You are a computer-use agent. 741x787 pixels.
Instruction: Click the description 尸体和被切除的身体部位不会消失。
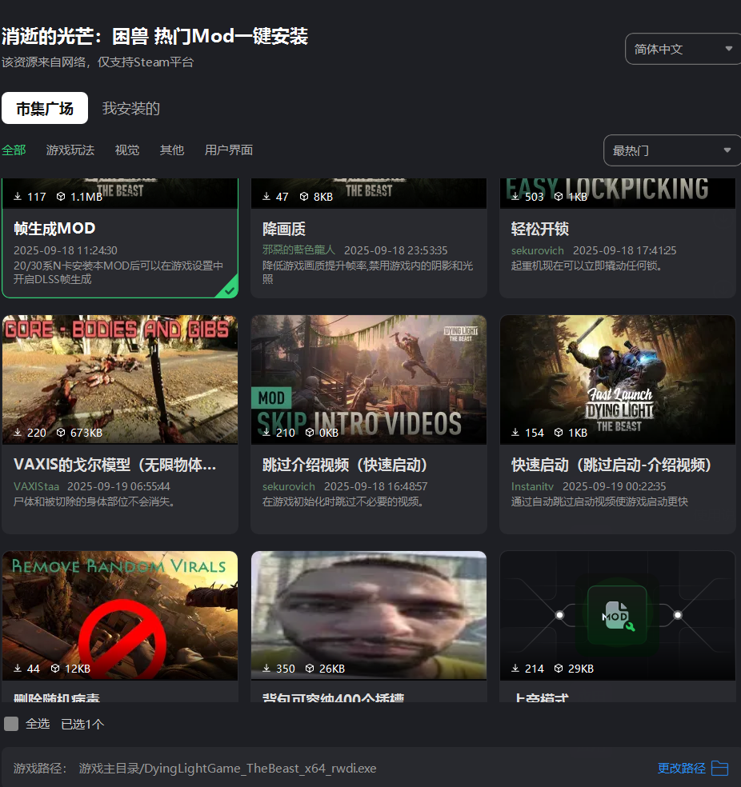click(94, 501)
